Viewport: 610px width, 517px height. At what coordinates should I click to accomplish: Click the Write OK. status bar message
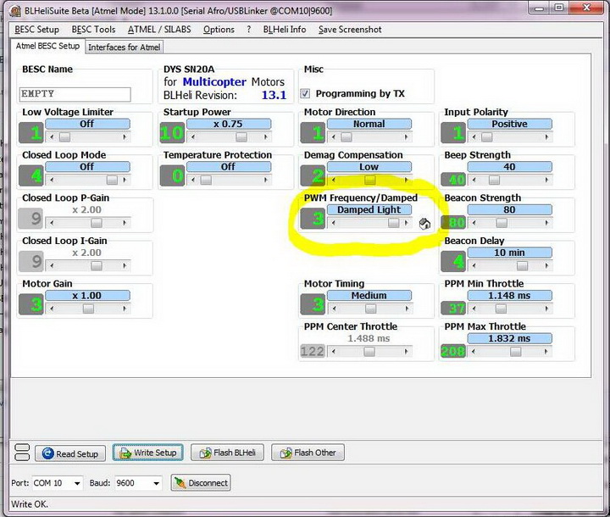tap(30, 504)
